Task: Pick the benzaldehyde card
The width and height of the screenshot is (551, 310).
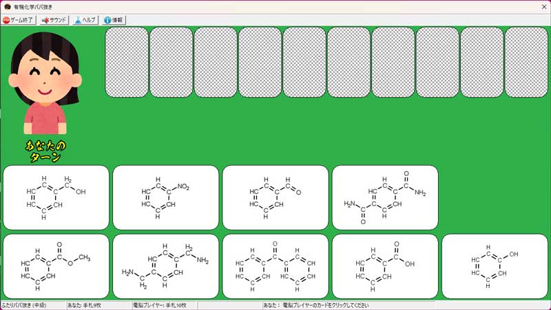Action: coord(275,197)
